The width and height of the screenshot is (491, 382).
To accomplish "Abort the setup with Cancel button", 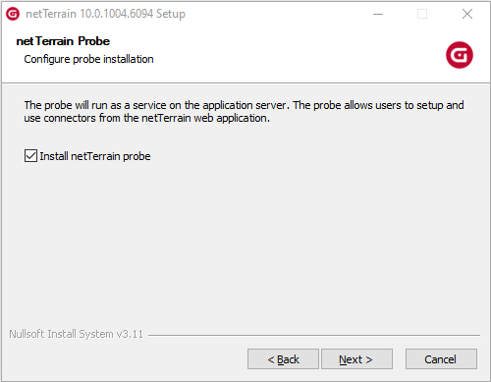I will [441, 359].
